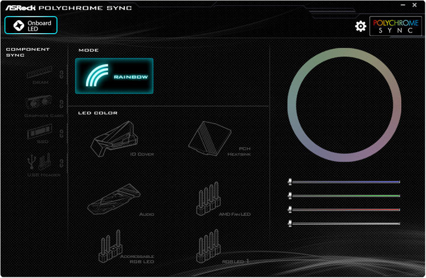
Task: Click the white brightness slider handle
Action: 290,224
